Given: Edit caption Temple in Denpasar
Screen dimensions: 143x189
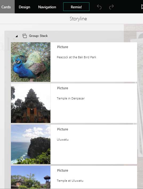Looking at the screenshot, I should click(x=71, y=98).
